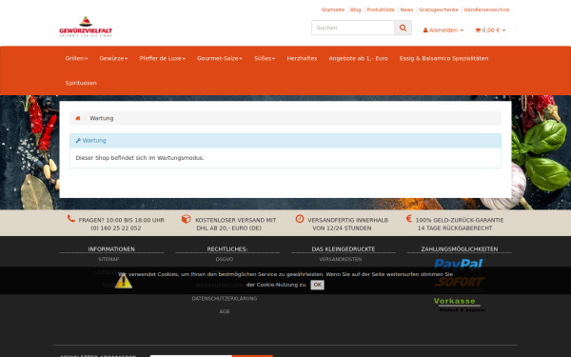Click the PayPal payment logo
Image resolution: width=571 pixels, height=357 pixels.
pyautogui.click(x=459, y=265)
